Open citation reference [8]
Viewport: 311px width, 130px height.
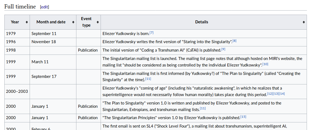(x=234, y=41)
